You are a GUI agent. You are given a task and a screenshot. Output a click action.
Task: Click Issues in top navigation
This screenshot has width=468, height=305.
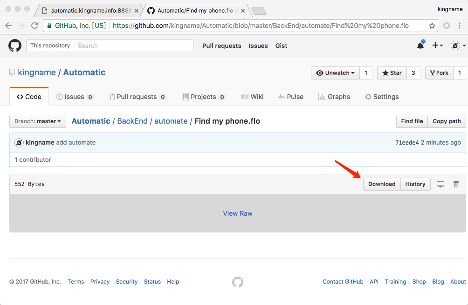tap(258, 46)
